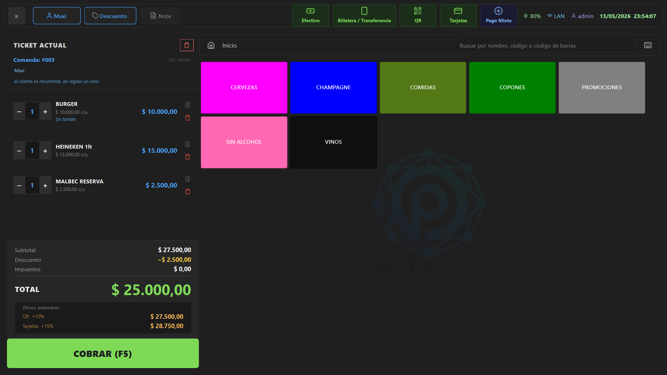Select the Comanda: #003 label
Image resolution: width=667 pixels, height=375 pixels.
[x=34, y=60]
